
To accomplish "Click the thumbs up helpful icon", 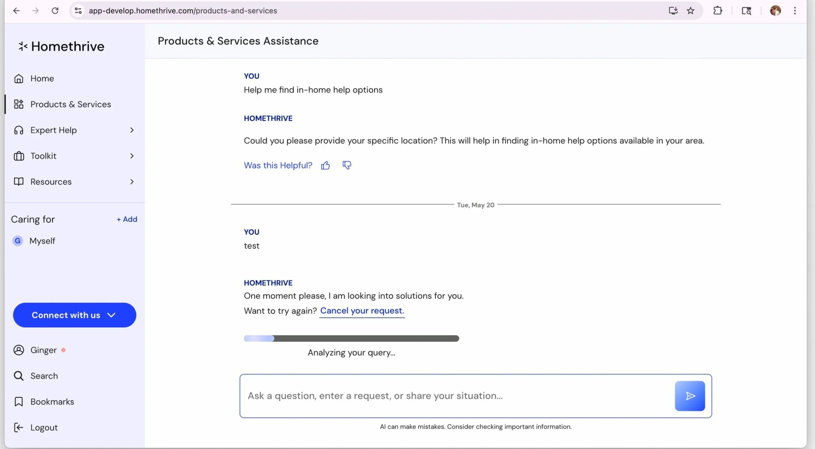I will (x=325, y=166).
